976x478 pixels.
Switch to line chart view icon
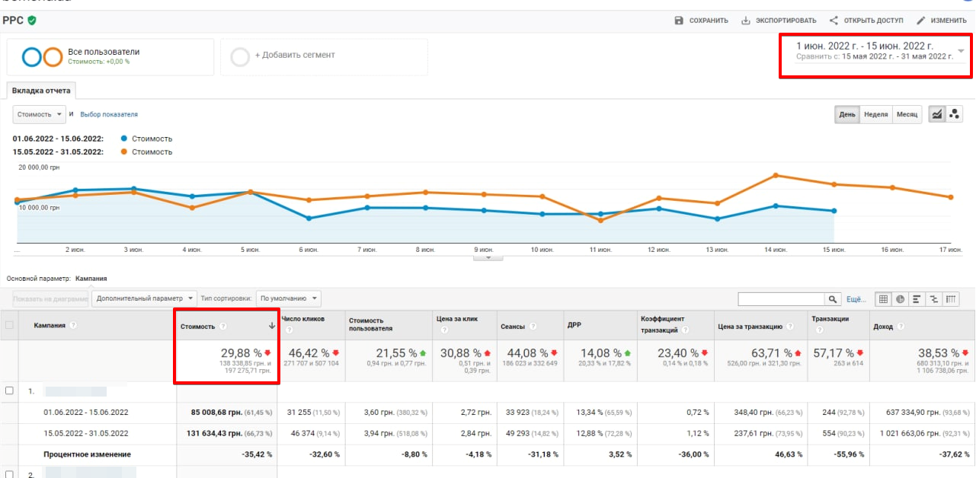[x=936, y=114]
